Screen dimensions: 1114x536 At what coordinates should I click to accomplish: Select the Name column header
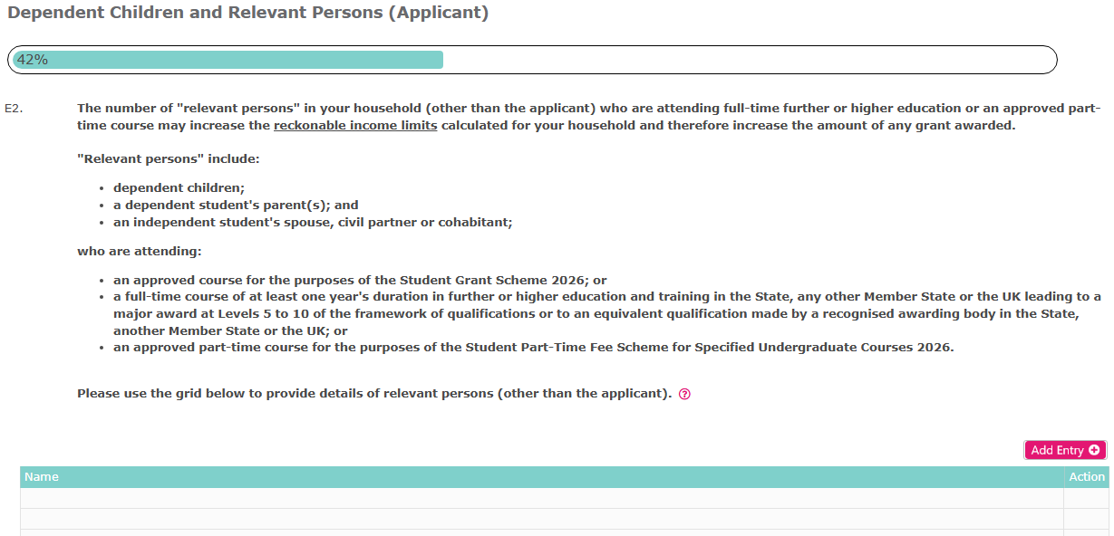tap(42, 477)
